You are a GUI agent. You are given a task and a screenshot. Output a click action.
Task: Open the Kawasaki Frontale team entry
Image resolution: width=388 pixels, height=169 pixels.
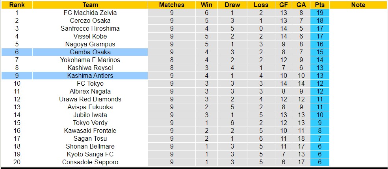pyautogui.click(x=90, y=130)
